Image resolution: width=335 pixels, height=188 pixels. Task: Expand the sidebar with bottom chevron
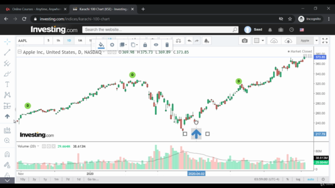(x=7, y=181)
